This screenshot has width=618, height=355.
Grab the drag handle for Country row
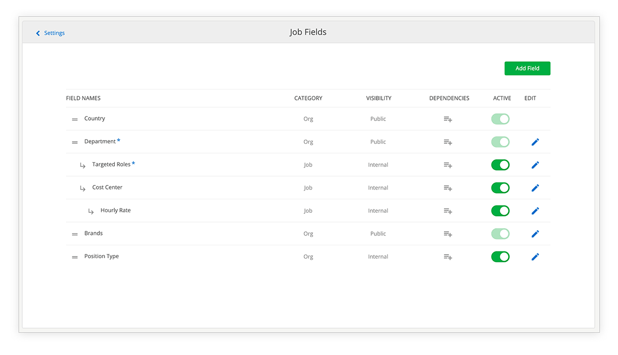[x=75, y=119]
